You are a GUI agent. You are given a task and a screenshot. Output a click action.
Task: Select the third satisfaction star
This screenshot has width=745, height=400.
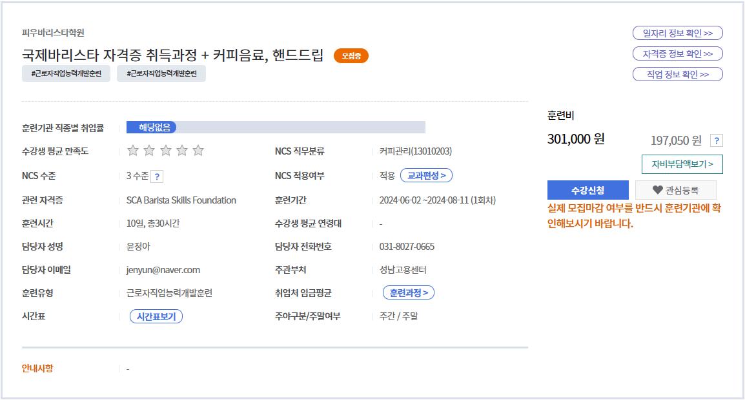166,151
